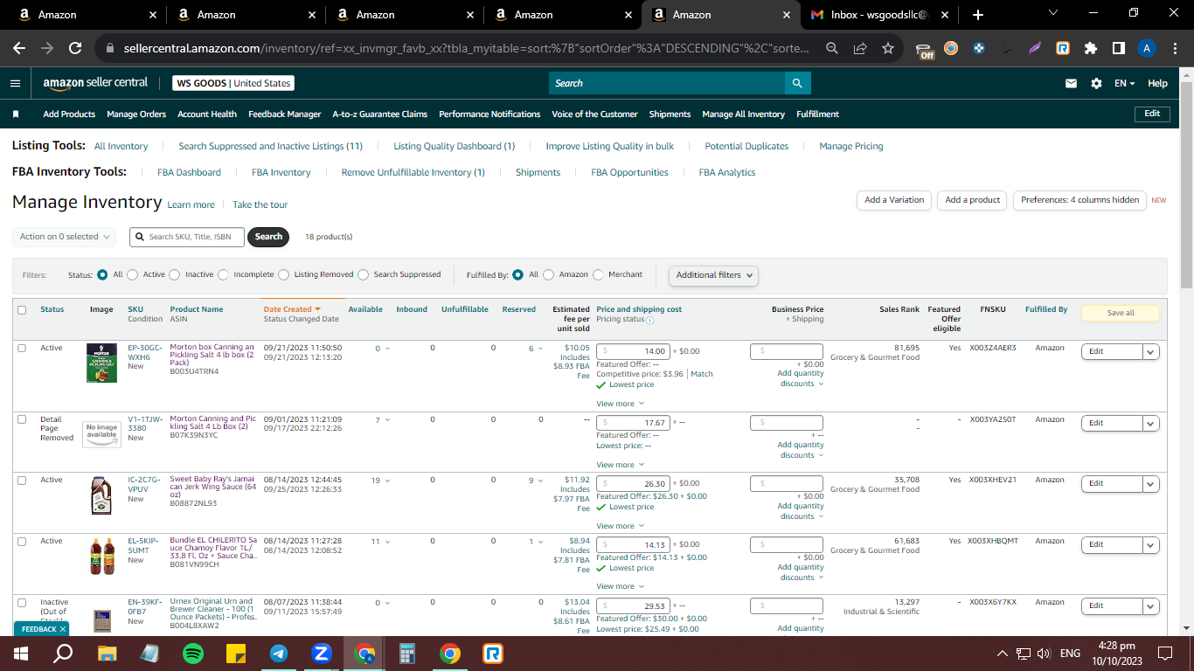Open a new browser tab with the plus icon
Viewport: 1194px width, 671px height.
pyautogui.click(x=977, y=15)
